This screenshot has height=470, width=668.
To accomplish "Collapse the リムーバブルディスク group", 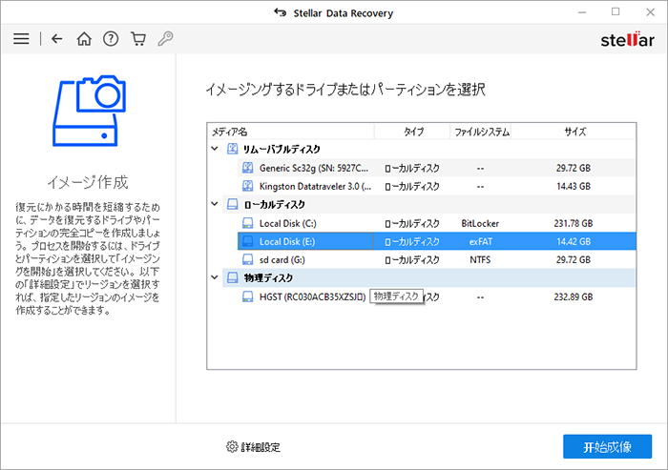I will point(214,150).
